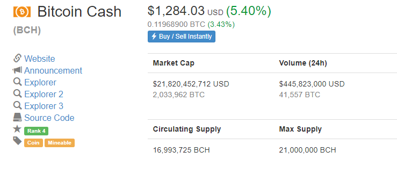Click the star icon beside Rank 4
397x195 pixels.
pyautogui.click(x=17, y=129)
